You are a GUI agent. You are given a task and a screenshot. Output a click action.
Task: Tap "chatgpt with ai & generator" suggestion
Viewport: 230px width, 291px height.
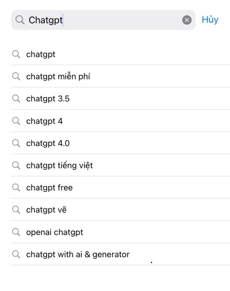click(78, 254)
